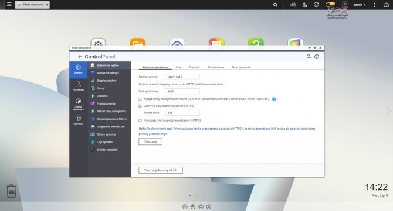Open Urządzenia zewnętrzne in sidebar
The image size is (393, 211).
[109, 127]
